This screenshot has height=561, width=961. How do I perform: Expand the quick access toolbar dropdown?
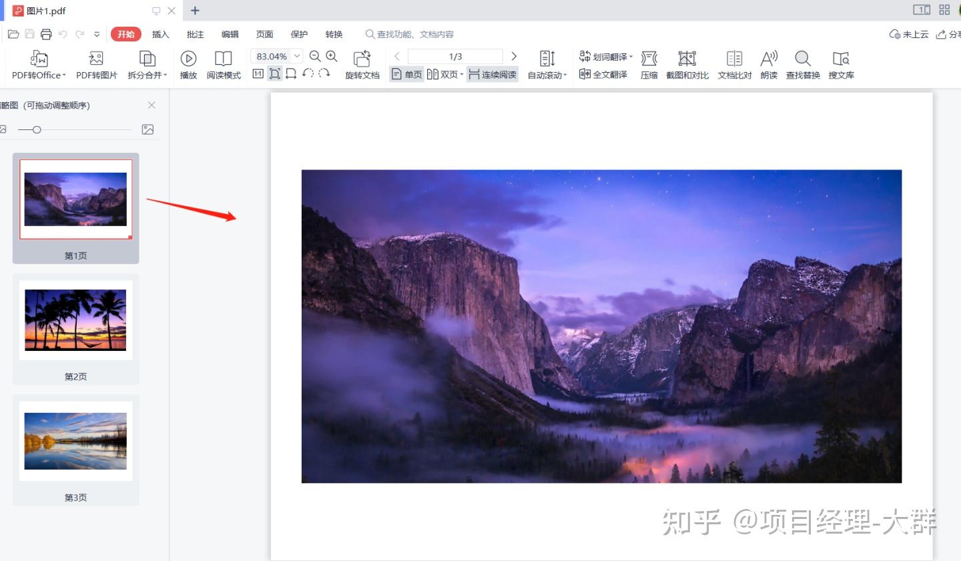(97, 34)
